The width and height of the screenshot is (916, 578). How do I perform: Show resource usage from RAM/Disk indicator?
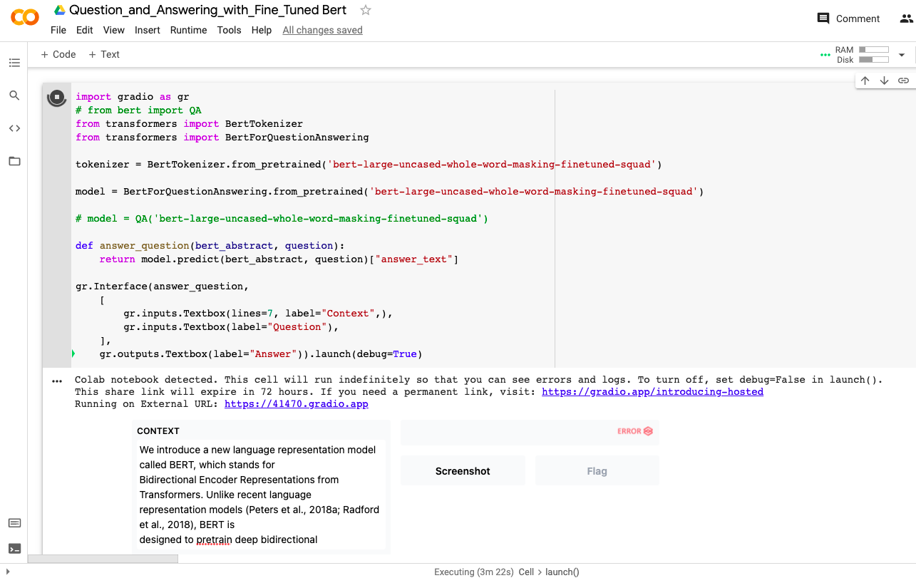coord(863,54)
